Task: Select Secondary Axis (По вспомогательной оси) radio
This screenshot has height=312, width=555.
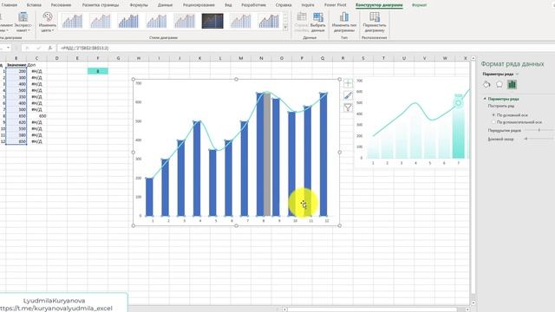Action: pyautogui.click(x=493, y=122)
